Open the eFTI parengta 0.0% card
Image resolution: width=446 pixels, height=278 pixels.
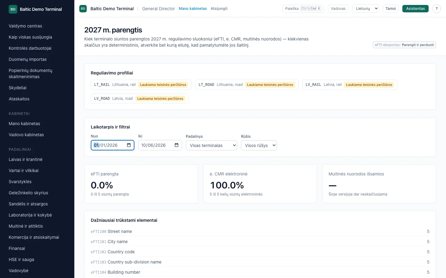coord(141,184)
